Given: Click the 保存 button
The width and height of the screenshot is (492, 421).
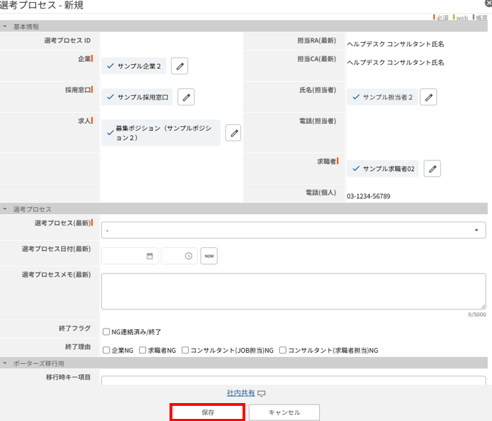Looking at the screenshot, I should click(207, 412).
